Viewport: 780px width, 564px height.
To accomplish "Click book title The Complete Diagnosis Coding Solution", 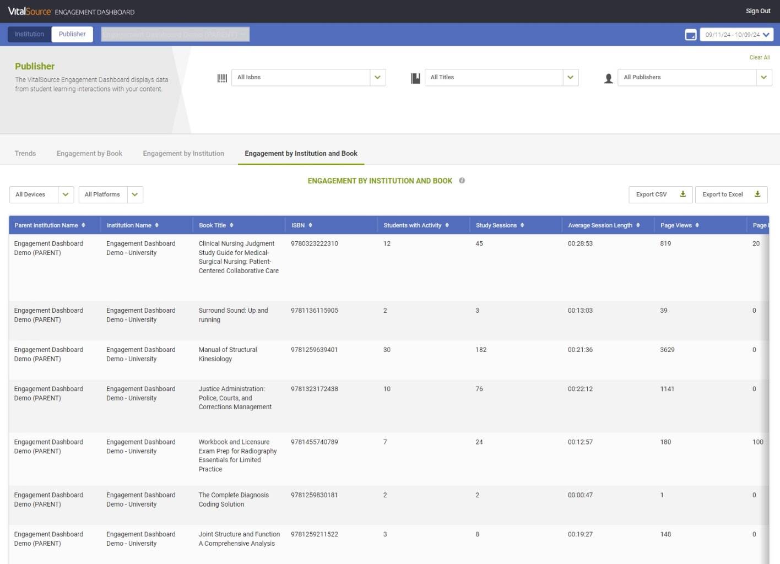I will point(234,500).
